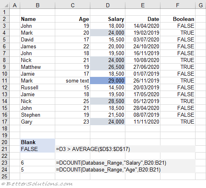Select column F header

click(x=178, y=5)
